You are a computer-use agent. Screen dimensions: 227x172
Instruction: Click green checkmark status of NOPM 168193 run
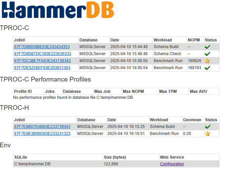point(207,68)
